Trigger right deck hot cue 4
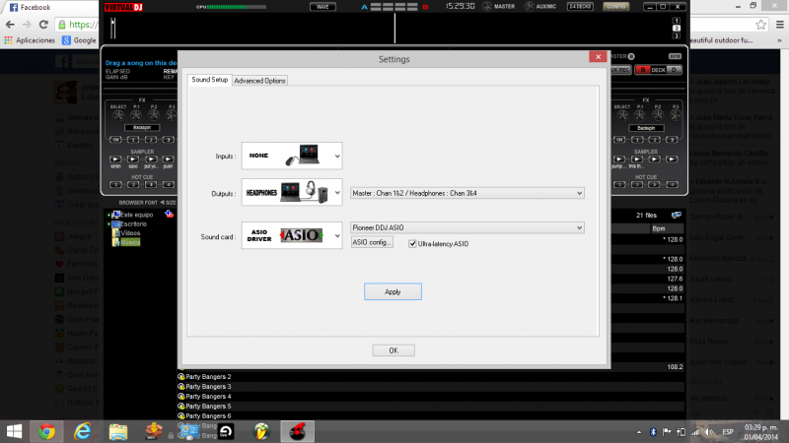Image resolution: width=789 pixels, height=443 pixels. (672, 184)
